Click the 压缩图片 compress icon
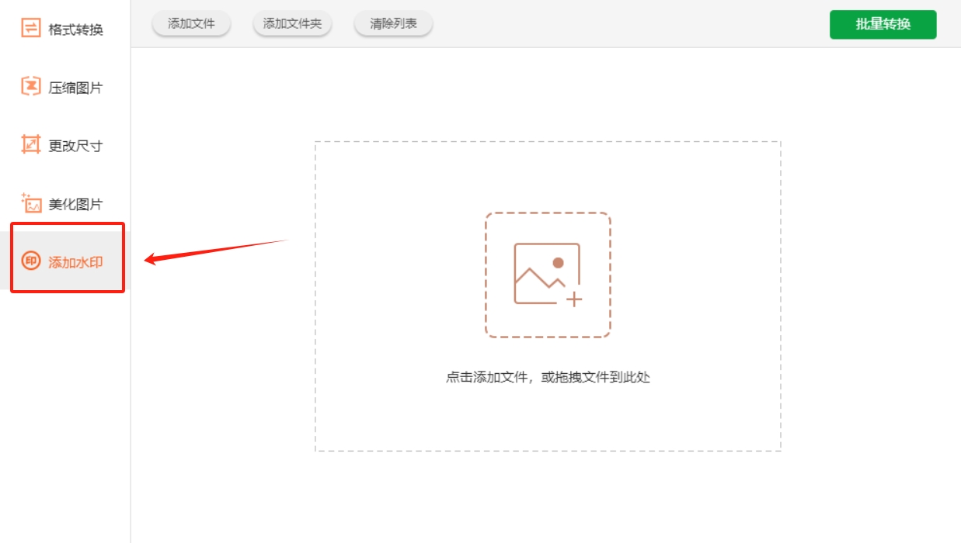961x543 pixels. 30,87
